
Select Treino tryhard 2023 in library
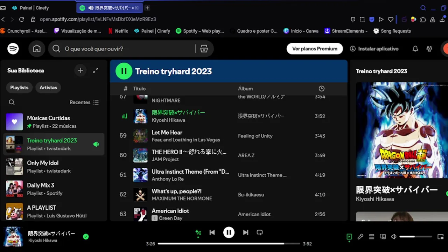tap(54, 144)
